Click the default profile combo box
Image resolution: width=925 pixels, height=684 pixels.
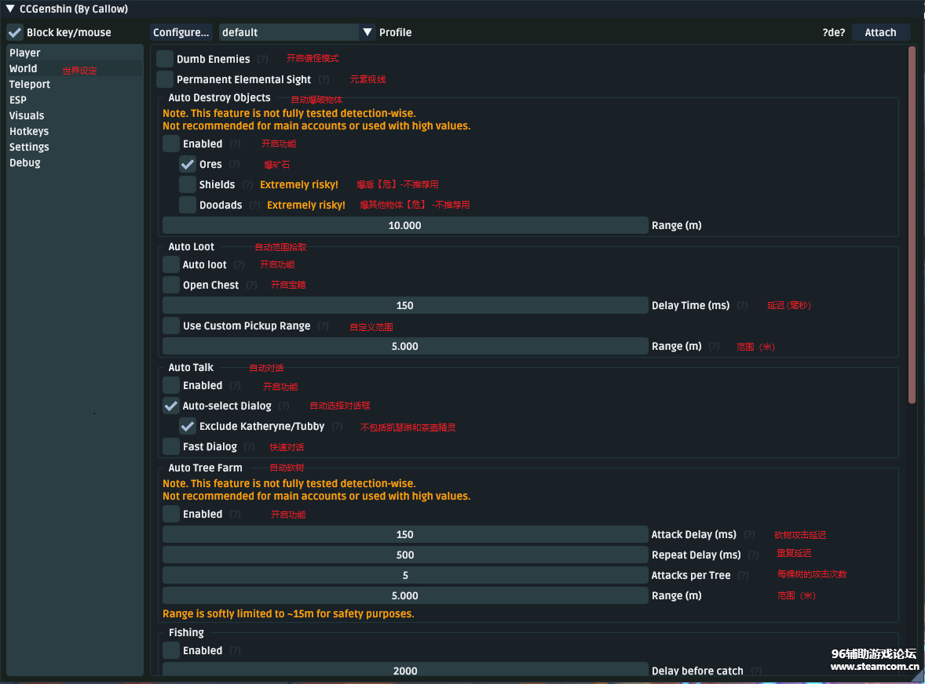(288, 32)
